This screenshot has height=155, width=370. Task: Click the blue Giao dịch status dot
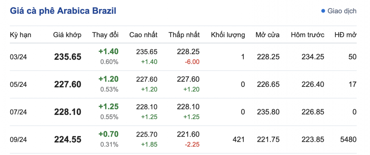click(x=323, y=11)
